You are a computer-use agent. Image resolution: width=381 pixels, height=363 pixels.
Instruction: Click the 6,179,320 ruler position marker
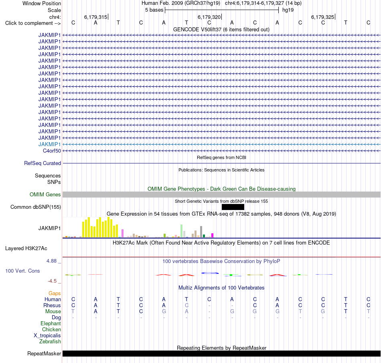point(209,17)
